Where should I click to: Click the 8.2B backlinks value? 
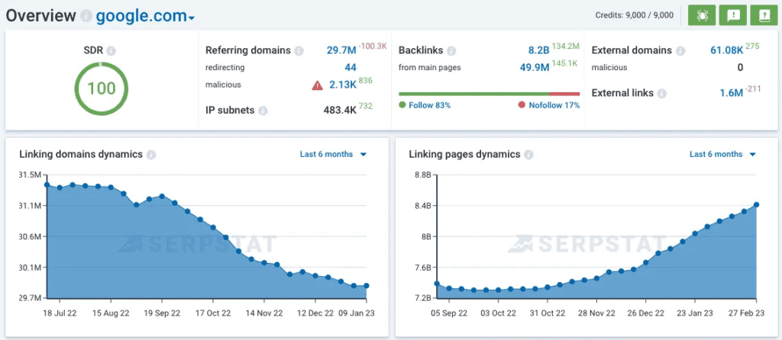point(538,50)
